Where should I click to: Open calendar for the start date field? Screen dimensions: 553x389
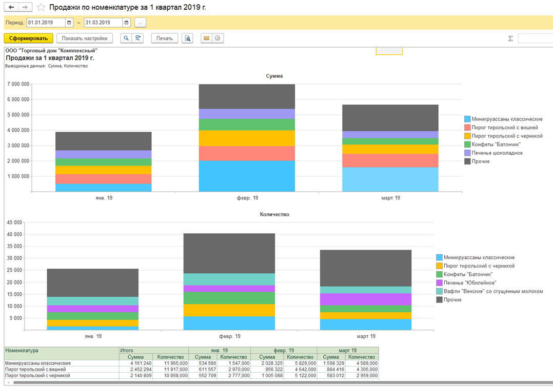[69, 23]
